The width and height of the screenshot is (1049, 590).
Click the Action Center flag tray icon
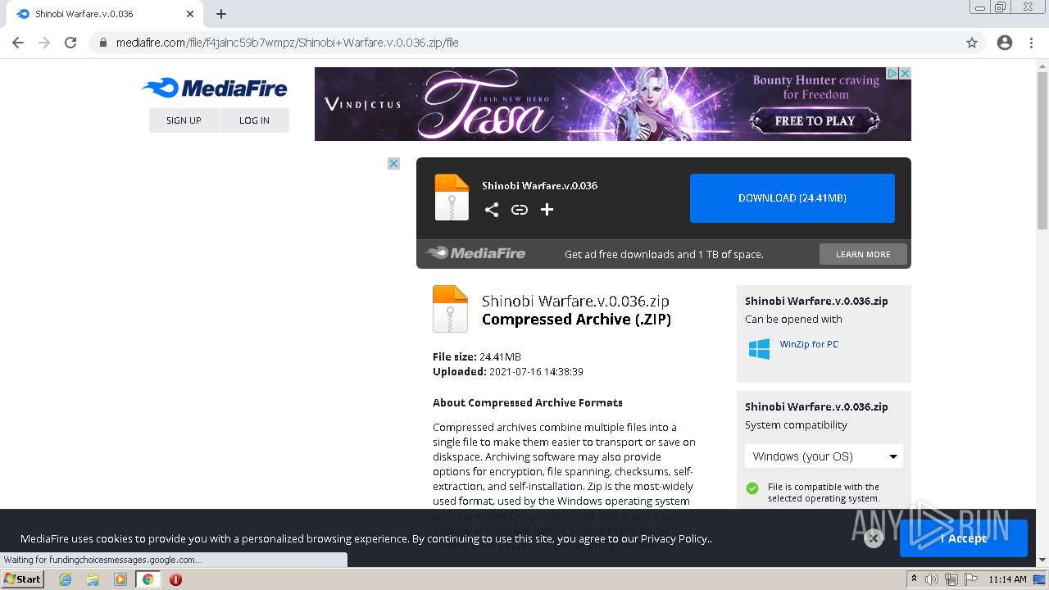point(970,579)
